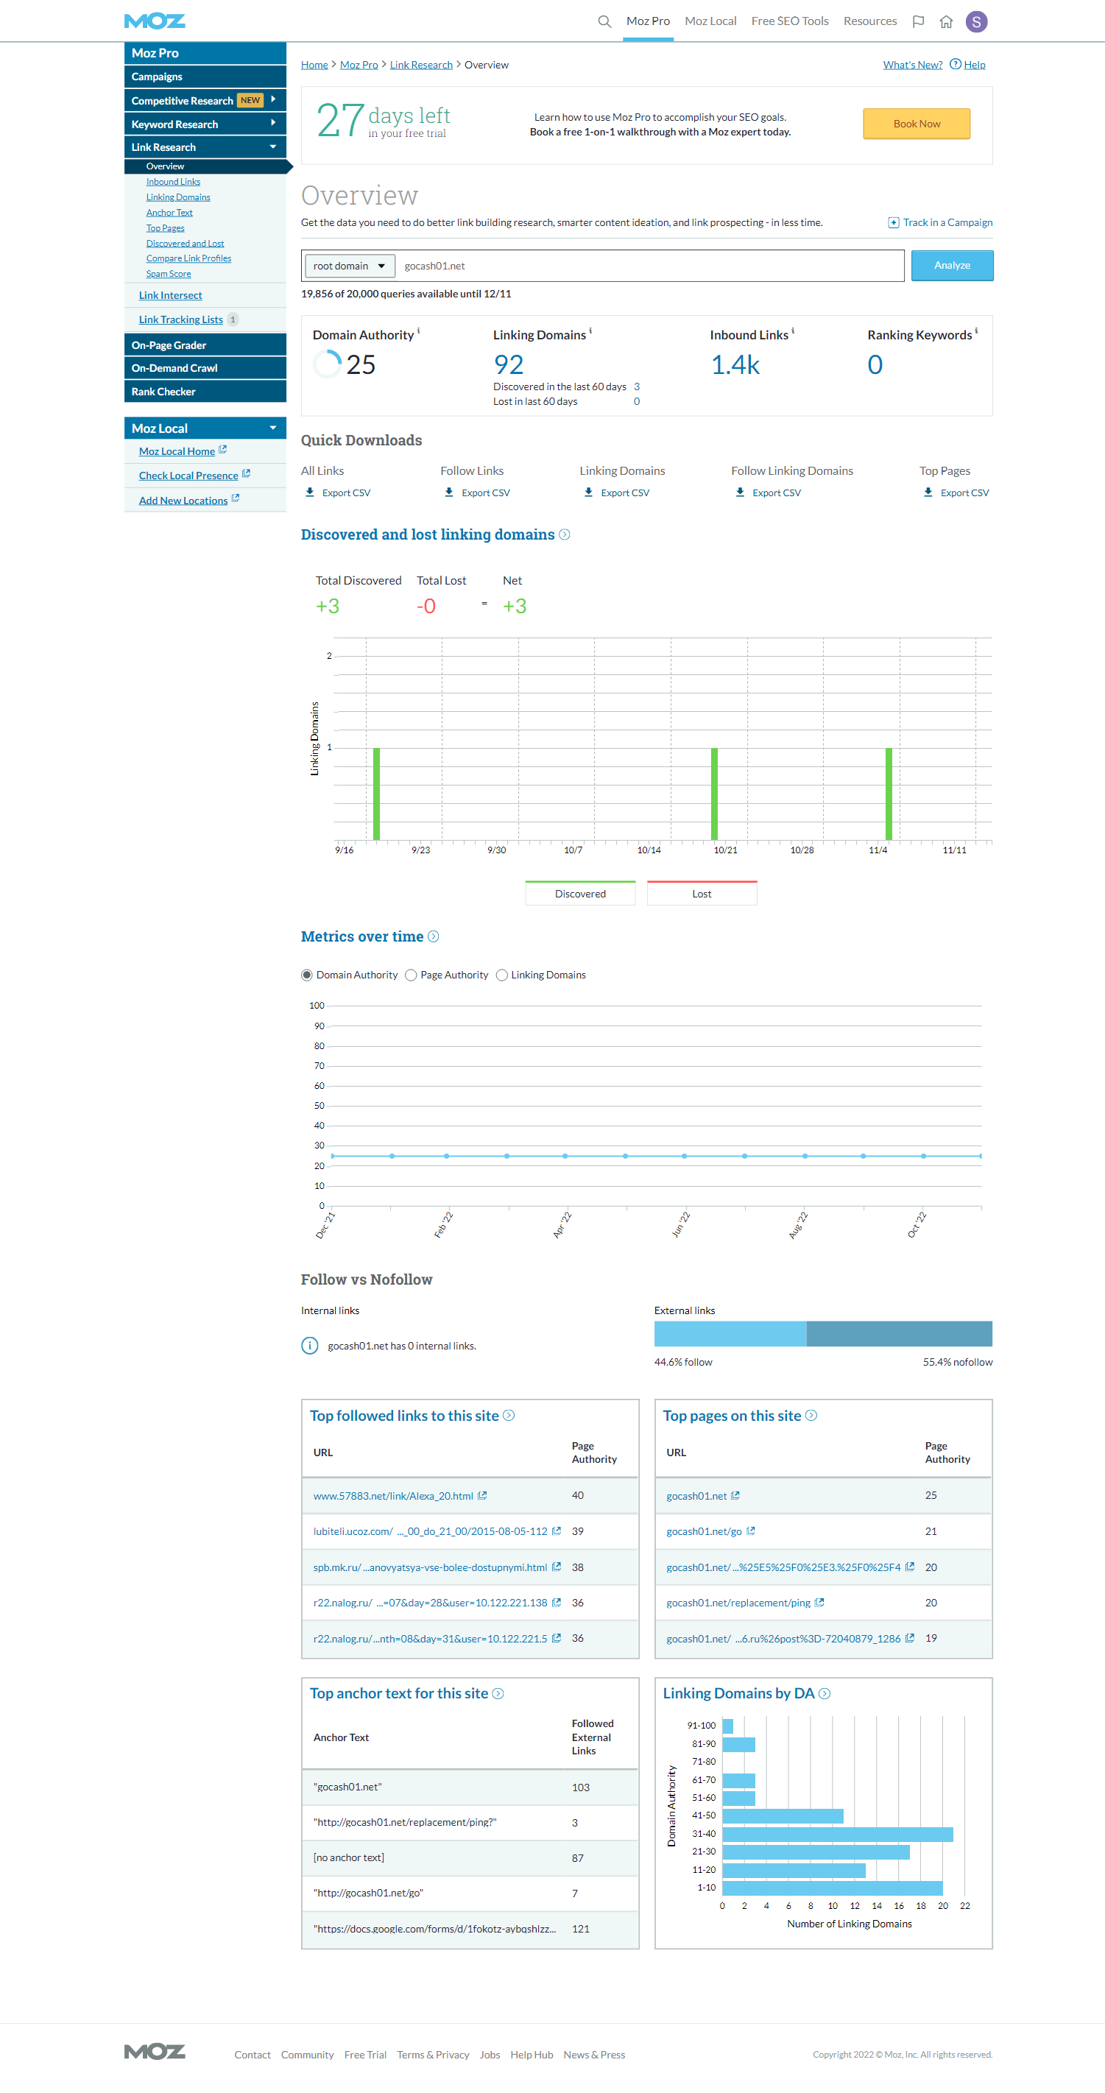Click Link Research breadcrumb link

(421, 65)
